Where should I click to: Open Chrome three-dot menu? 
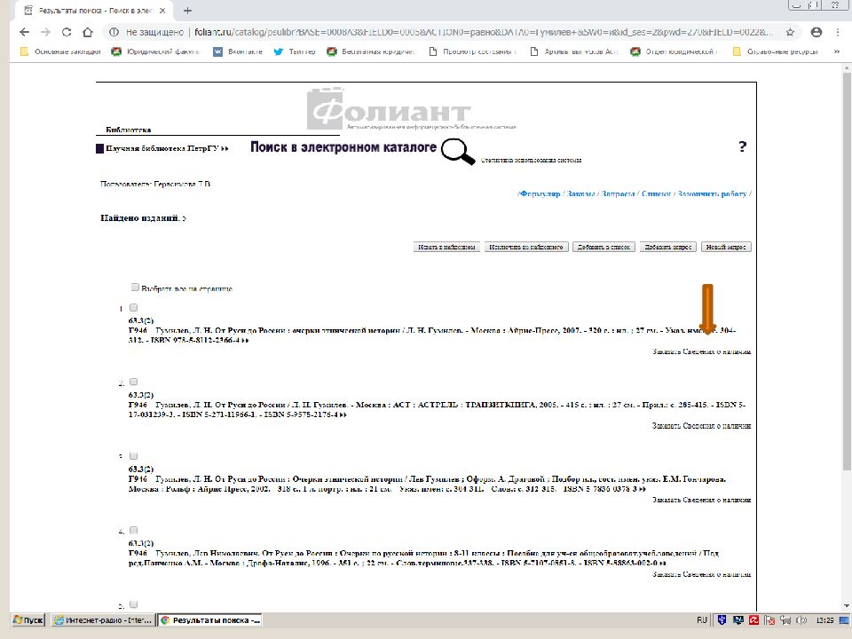click(x=837, y=32)
